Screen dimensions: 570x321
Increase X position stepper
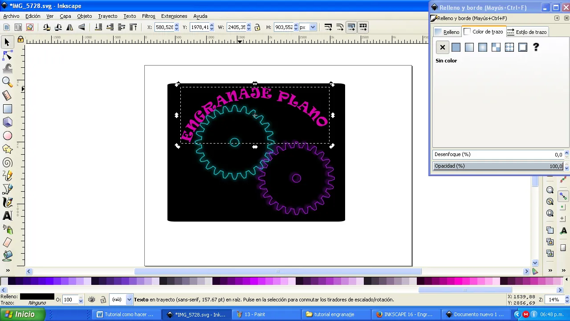pyautogui.click(x=177, y=25)
